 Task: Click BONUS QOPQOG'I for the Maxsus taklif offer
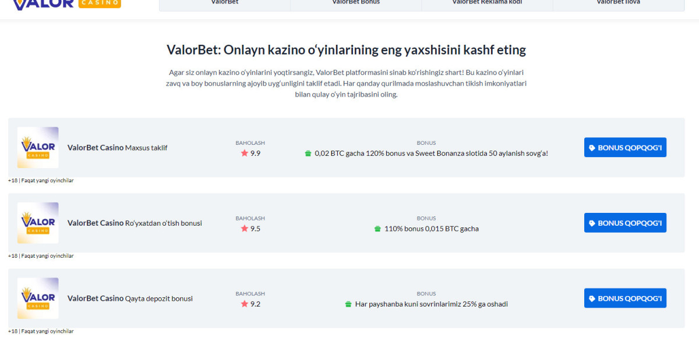click(625, 148)
